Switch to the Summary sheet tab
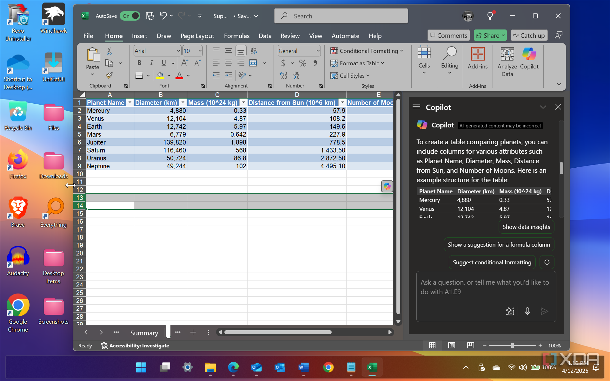The width and height of the screenshot is (610, 381). point(144,333)
